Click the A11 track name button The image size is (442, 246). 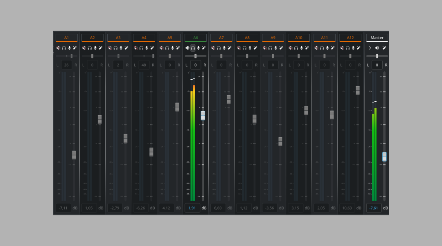(324, 38)
